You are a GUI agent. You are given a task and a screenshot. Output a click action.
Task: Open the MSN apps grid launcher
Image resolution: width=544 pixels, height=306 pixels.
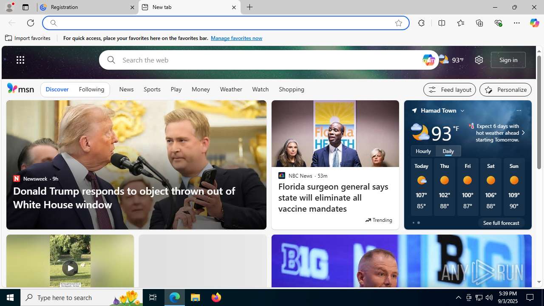click(x=20, y=60)
